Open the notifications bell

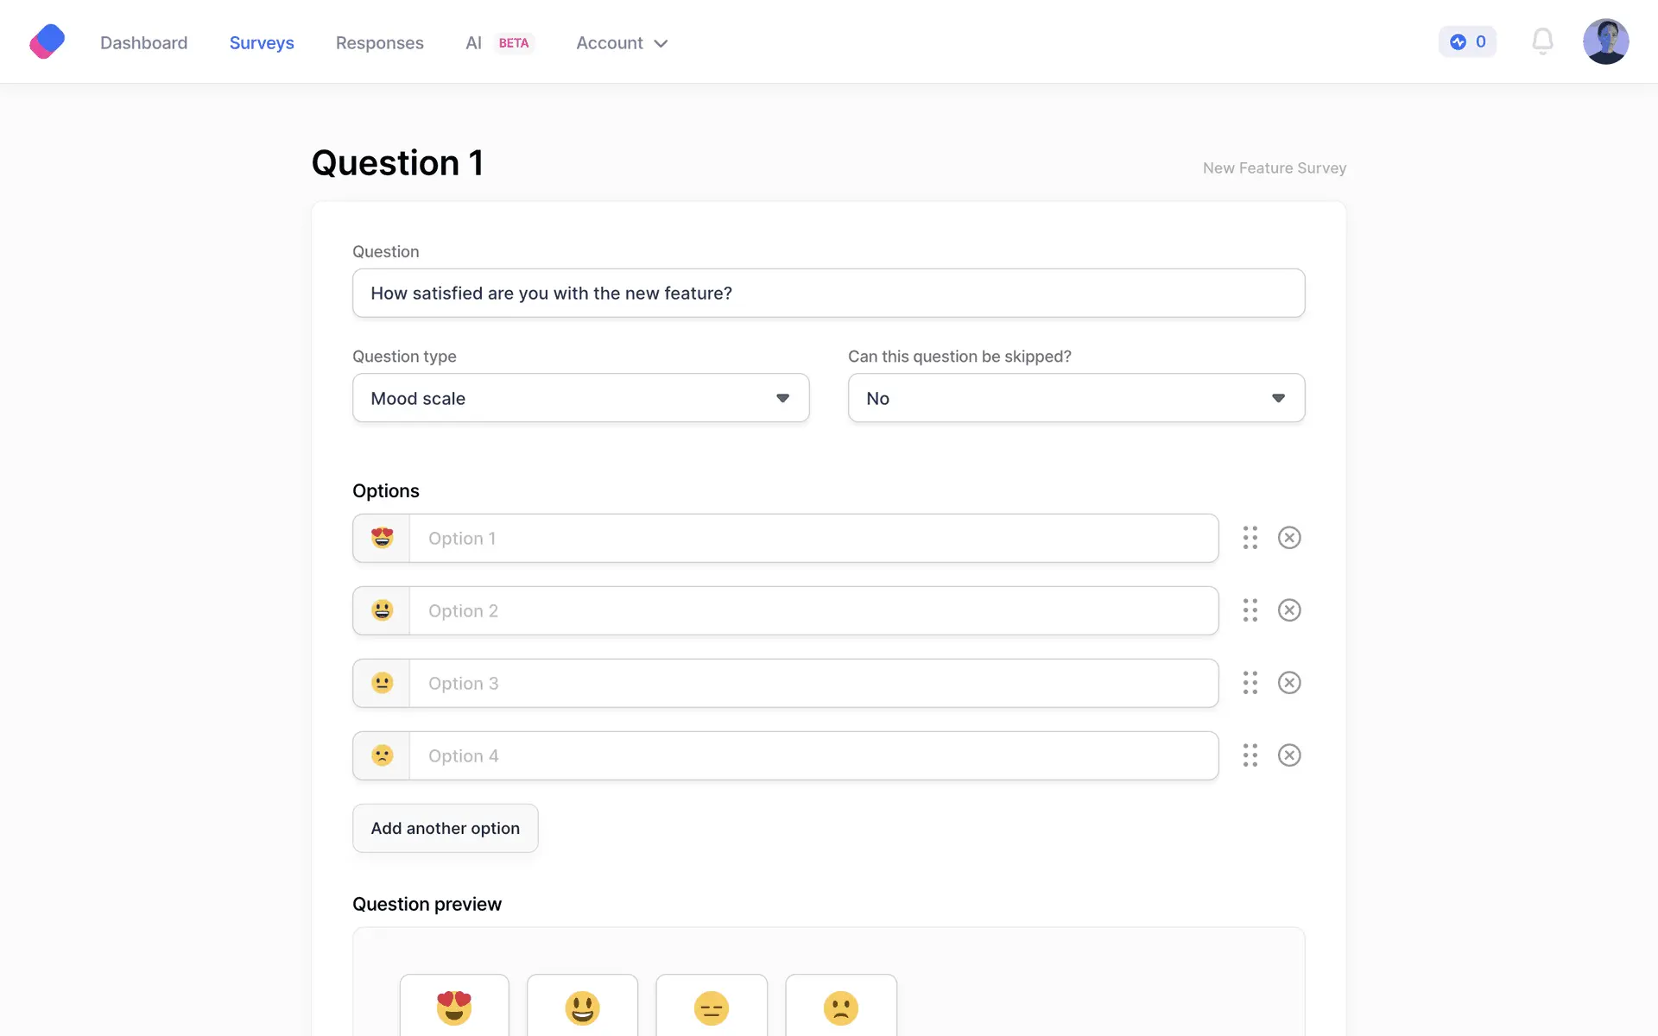[1542, 41]
